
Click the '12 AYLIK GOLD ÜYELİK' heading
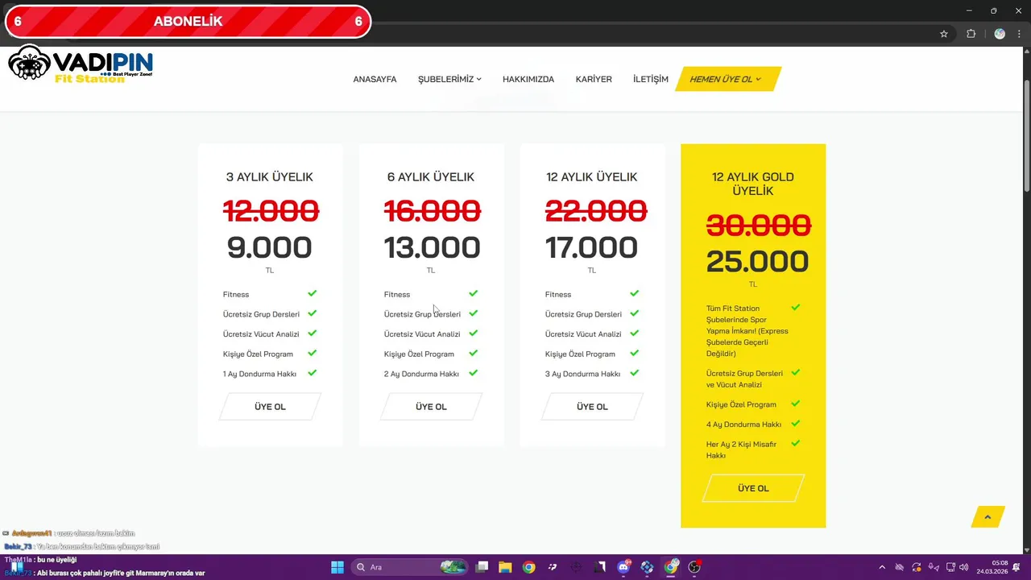pyautogui.click(x=753, y=184)
